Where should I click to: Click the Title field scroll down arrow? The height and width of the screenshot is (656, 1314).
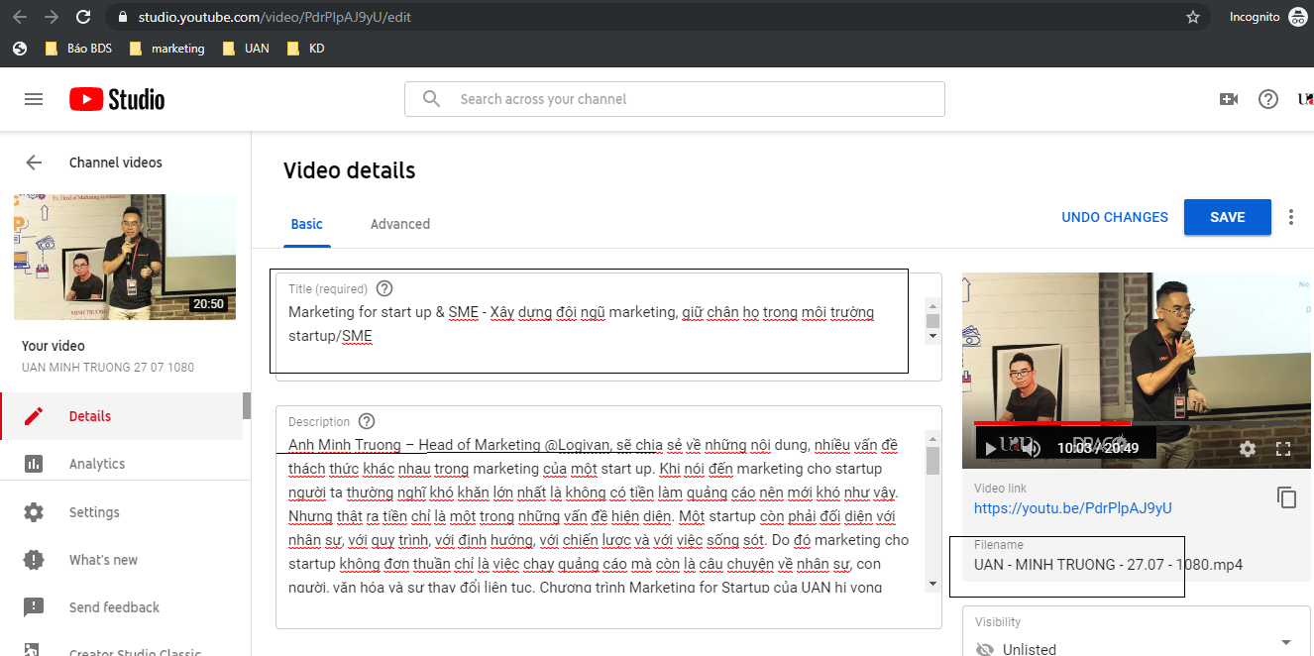(931, 336)
